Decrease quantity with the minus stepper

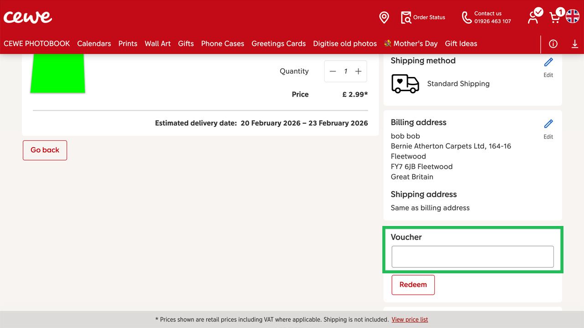333,71
